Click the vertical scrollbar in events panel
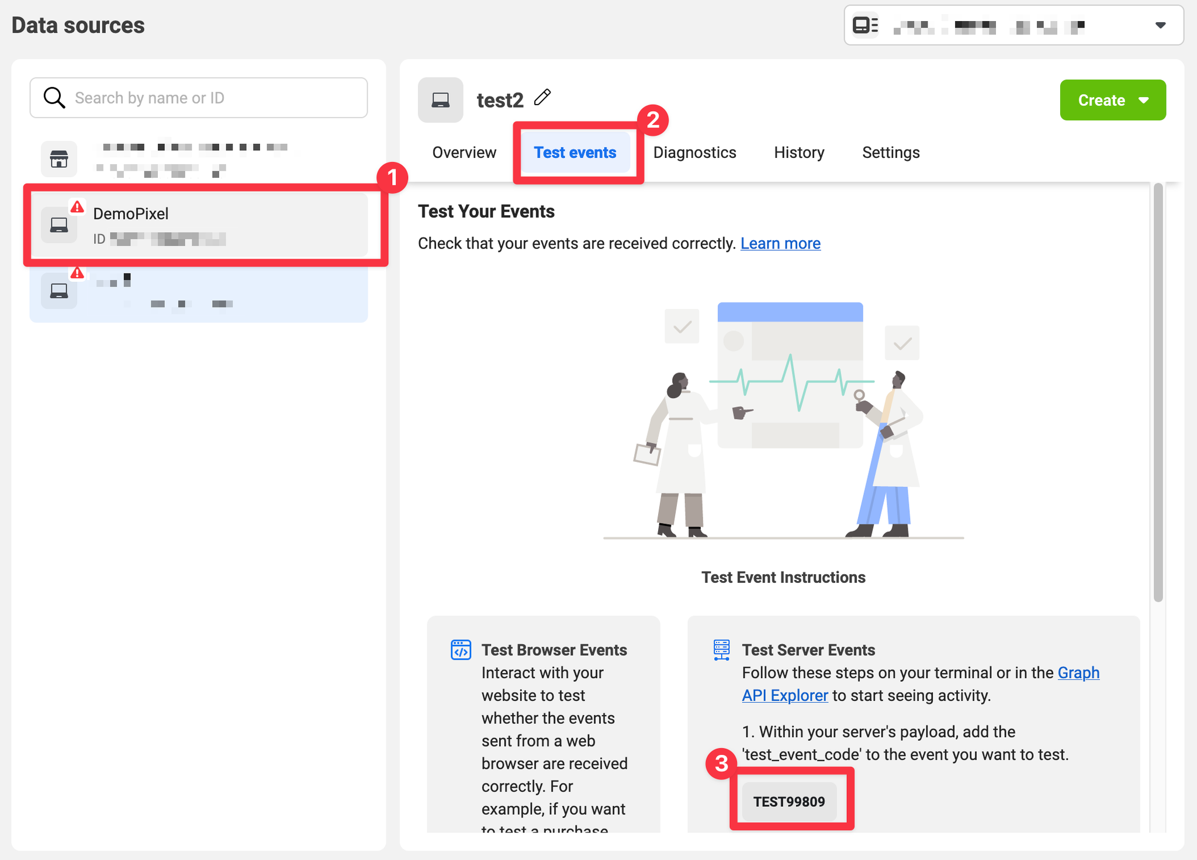The width and height of the screenshot is (1197, 860). [x=1158, y=392]
